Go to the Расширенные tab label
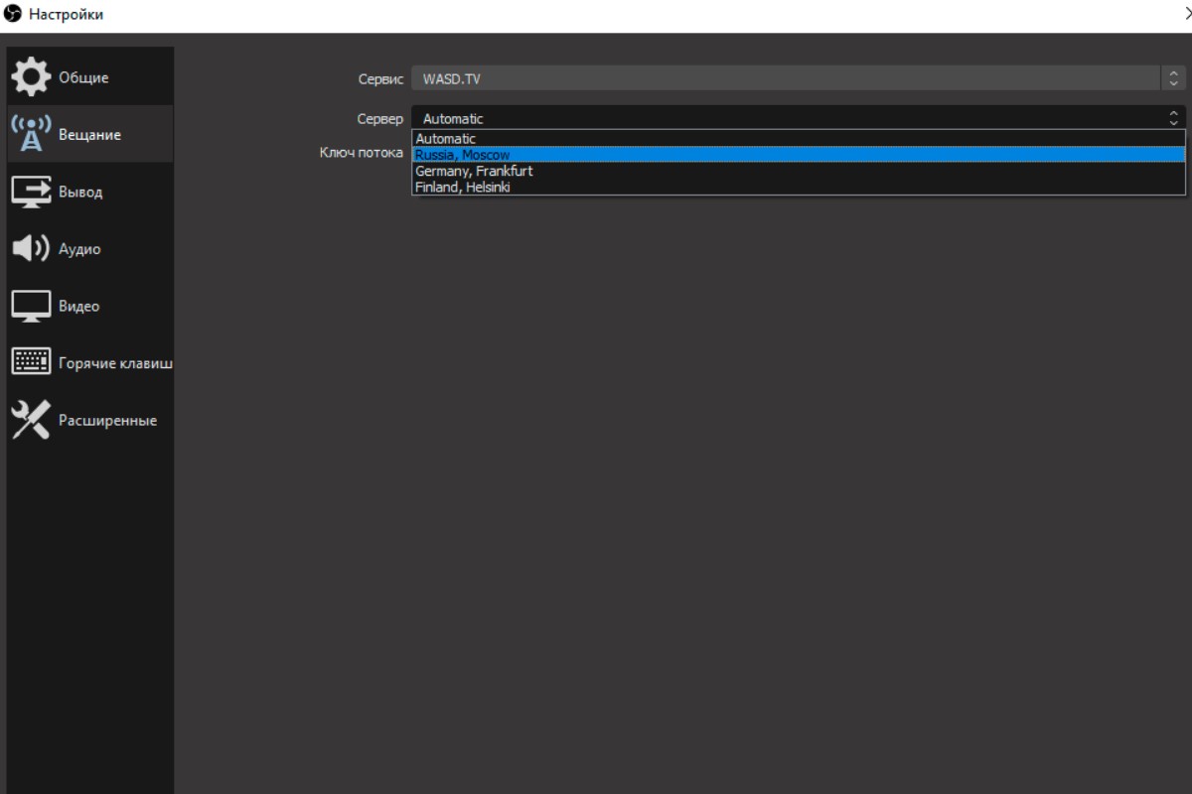This screenshot has width=1192, height=794. click(x=107, y=420)
